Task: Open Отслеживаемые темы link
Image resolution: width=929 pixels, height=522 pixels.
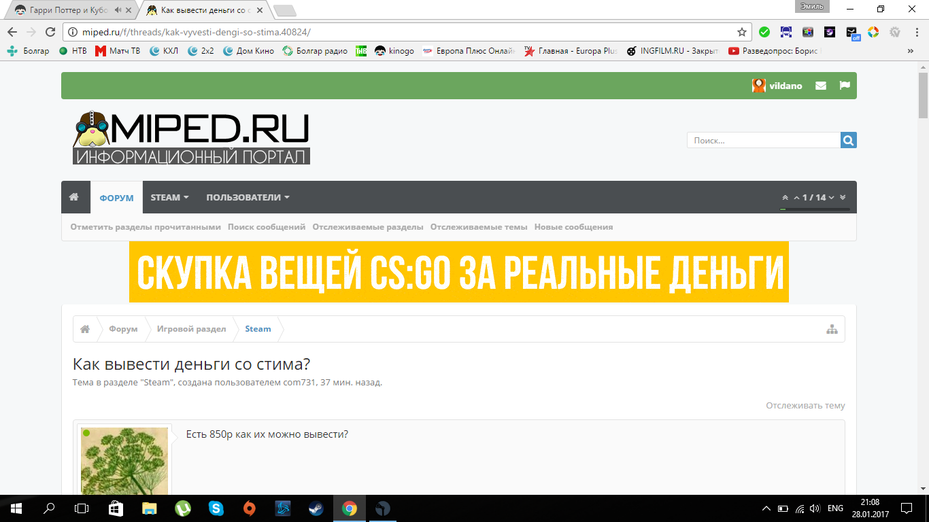Action: pos(479,227)
